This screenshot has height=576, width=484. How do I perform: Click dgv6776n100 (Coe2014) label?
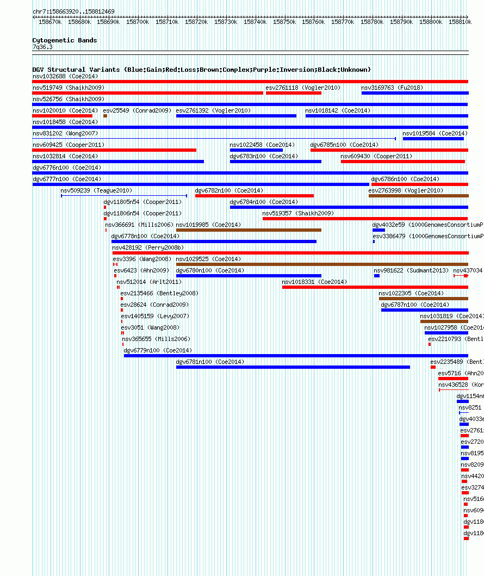(x=67, y=168)
